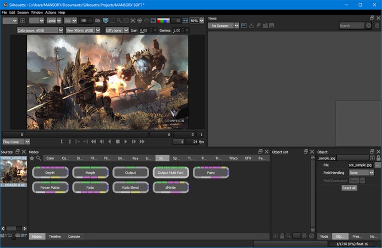Image resolution: width=382 pixels, height=248 pixels.
Task: Add the Power Matte node
Action: pos(50,187)
